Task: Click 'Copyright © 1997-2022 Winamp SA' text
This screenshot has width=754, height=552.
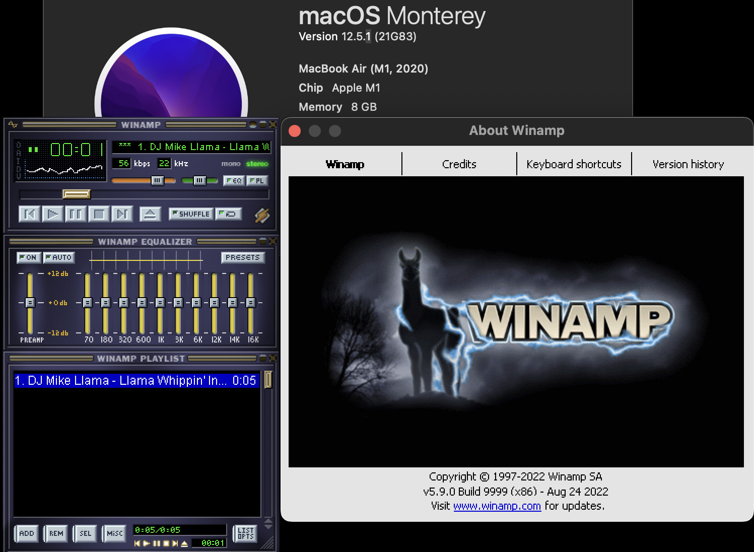Action: (x=516, y=476)
